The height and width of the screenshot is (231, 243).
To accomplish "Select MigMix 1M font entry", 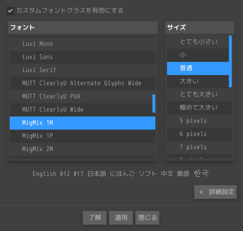I will click(82, 123).
